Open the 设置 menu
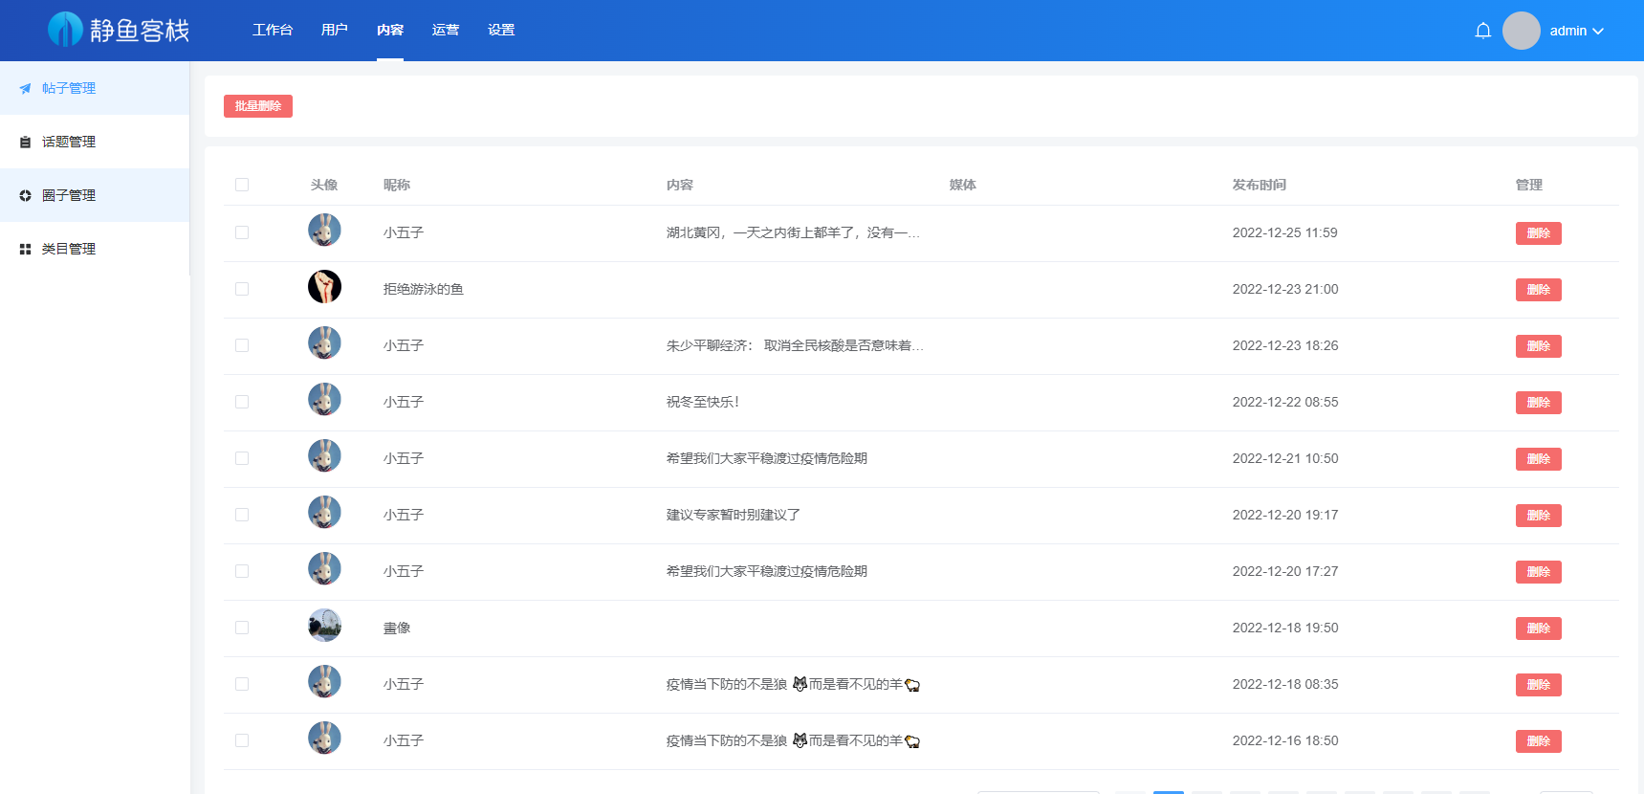Screen dimensions: 1644x794 [x=501, y=30]
